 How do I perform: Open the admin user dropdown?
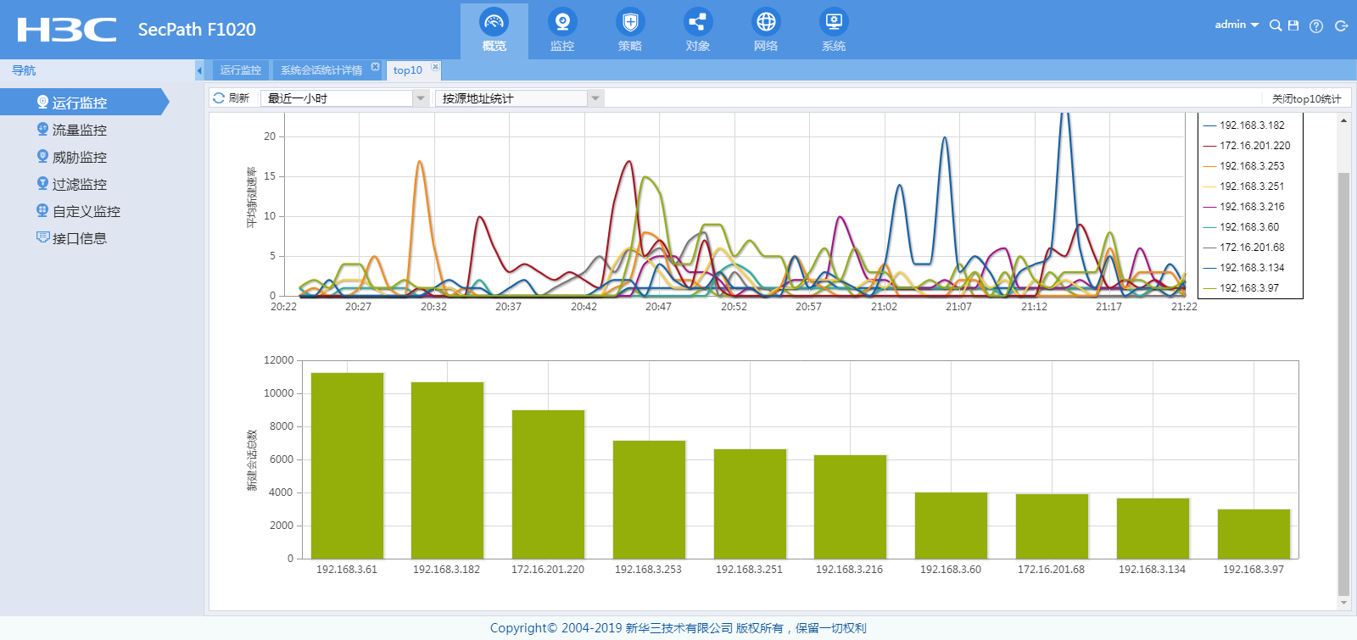point(1237,25)
